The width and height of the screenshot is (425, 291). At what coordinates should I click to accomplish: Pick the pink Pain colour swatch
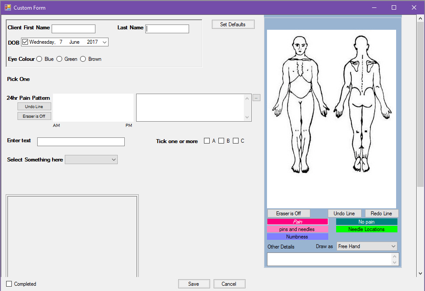297,222
